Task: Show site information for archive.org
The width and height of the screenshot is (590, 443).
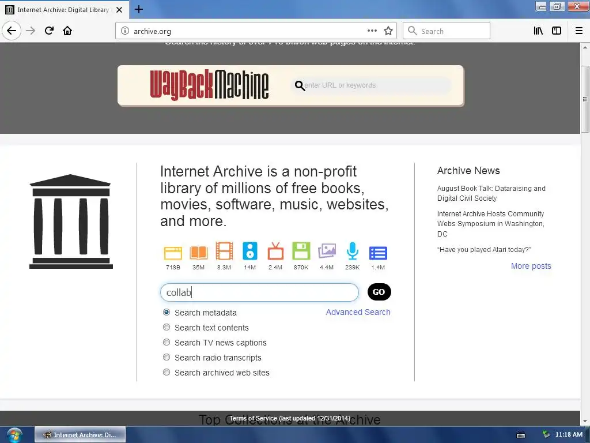Action: pos(125,31)
